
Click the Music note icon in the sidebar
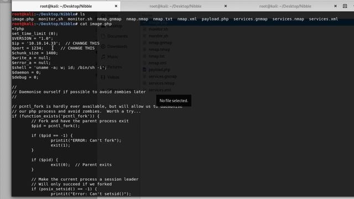[103, 56]
